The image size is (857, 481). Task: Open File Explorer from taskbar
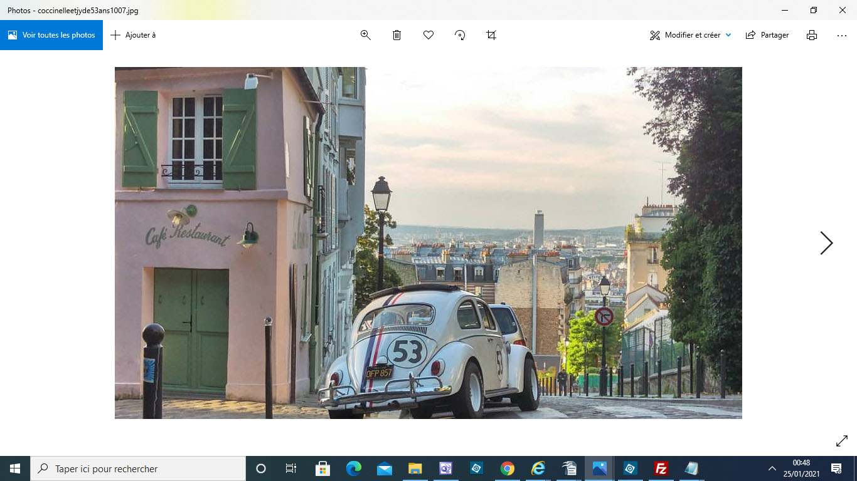pyautogui.click(x=415, y=468)
